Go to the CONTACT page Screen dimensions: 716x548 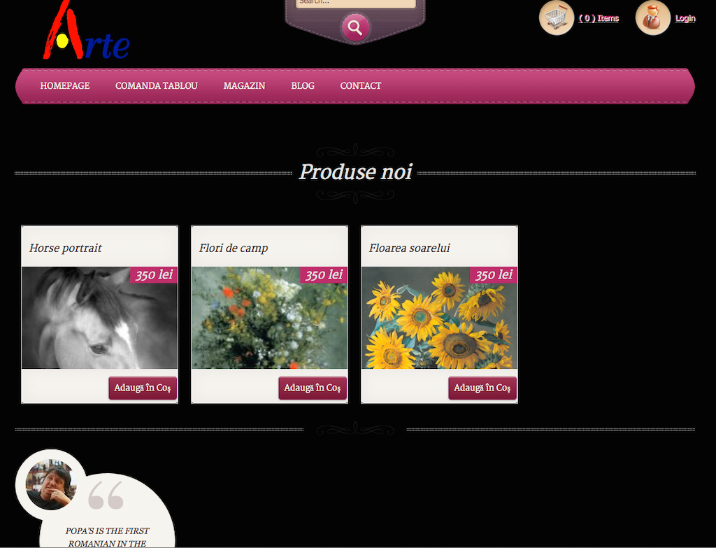tap(361, 86)
